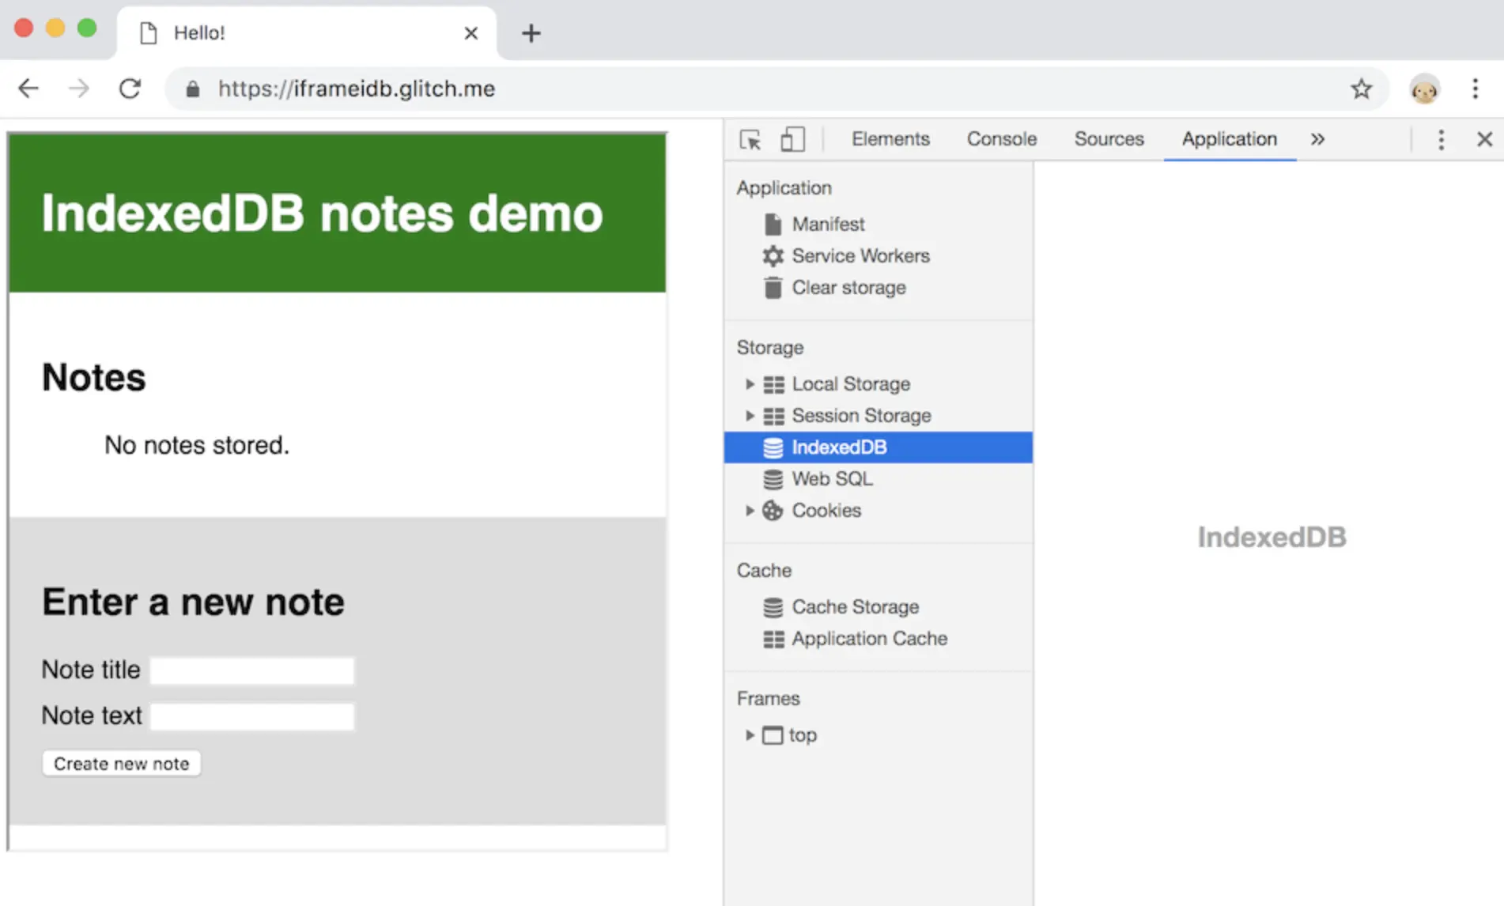Select the Hello! browser tab

coord(307,33)
